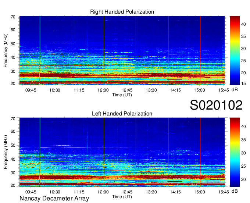Select the S020102 observation label
The image size is (250, 203).
[216, 105]
